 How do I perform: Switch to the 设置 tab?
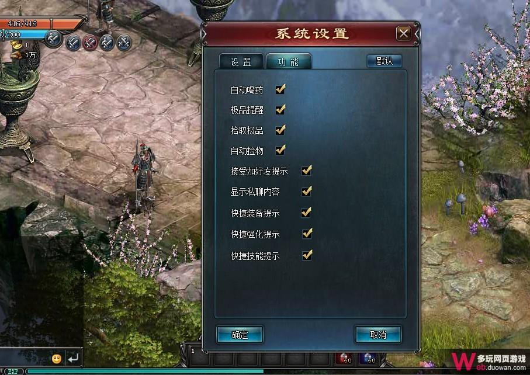[x=241, y=62]
